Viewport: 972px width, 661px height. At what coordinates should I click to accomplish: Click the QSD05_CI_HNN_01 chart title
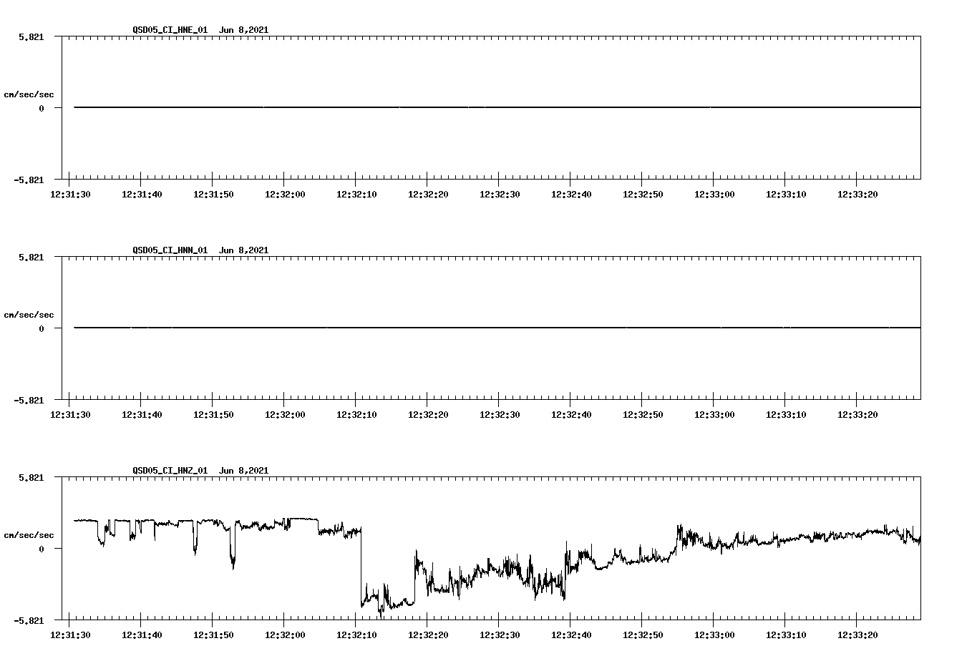coord(200,250)
